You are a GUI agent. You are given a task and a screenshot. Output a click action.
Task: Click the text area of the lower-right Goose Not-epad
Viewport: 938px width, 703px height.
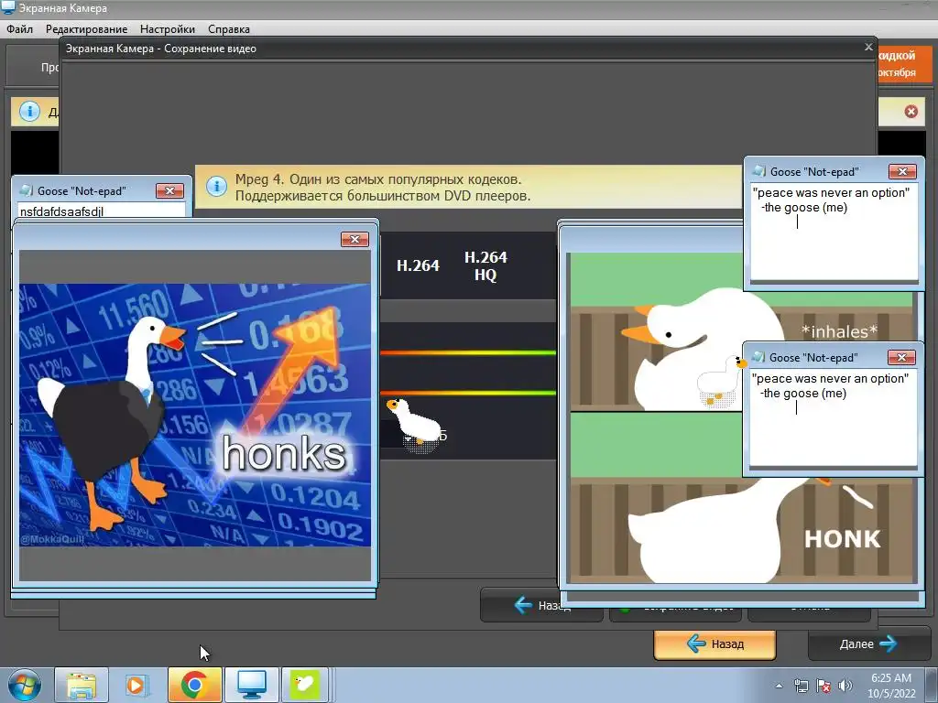click(833, 417)
